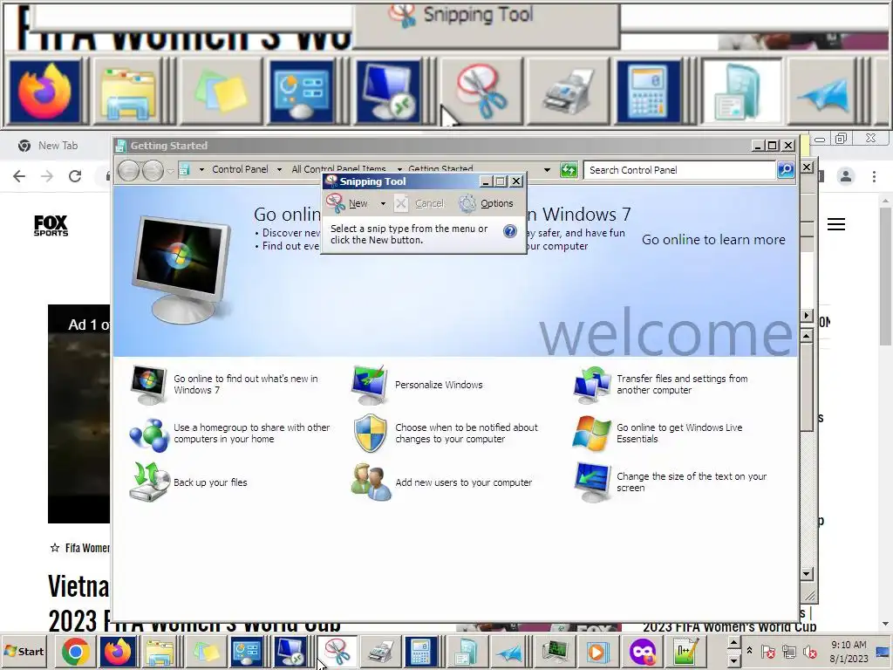Open Windows Explorer from the taskbar
The width and height of the screenshot is (893, 670).
160,651
